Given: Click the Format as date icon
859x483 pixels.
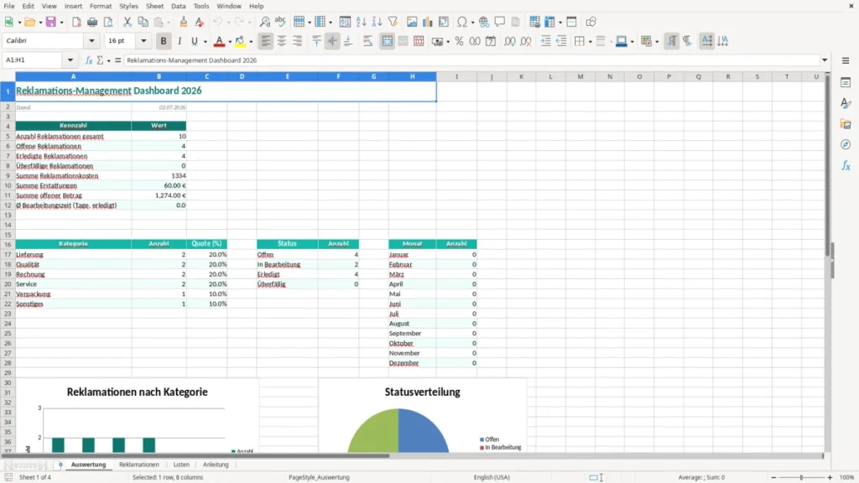Looking at the screenshot, I should tap(491, 41).
